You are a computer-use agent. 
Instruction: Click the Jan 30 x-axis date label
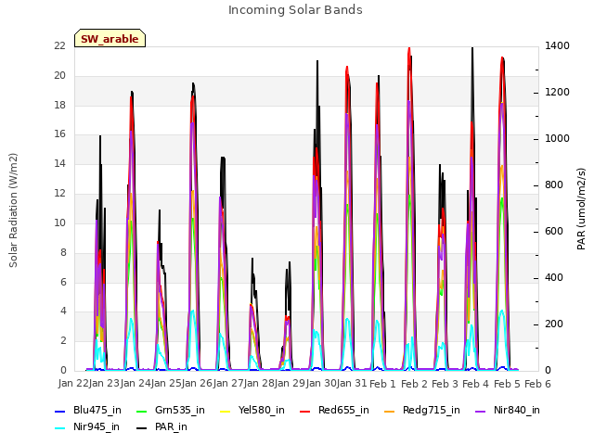pyautogui.click(x=321, y=383)
